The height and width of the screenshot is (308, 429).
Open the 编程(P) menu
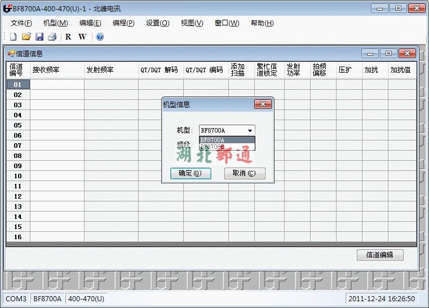click(123, 23)
